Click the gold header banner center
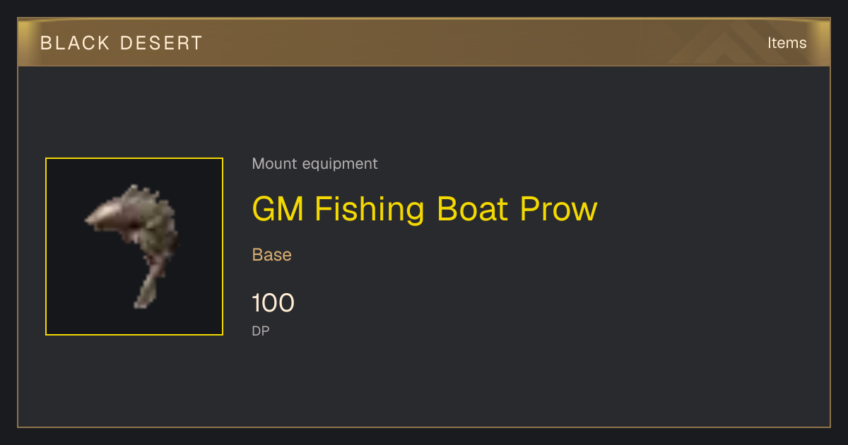Viewport: 848px width, 445px height. click(x=424, y=42)
